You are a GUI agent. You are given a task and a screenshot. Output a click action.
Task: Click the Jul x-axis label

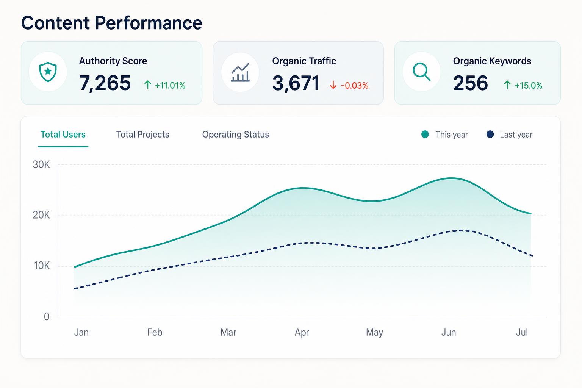pos(522,332)
